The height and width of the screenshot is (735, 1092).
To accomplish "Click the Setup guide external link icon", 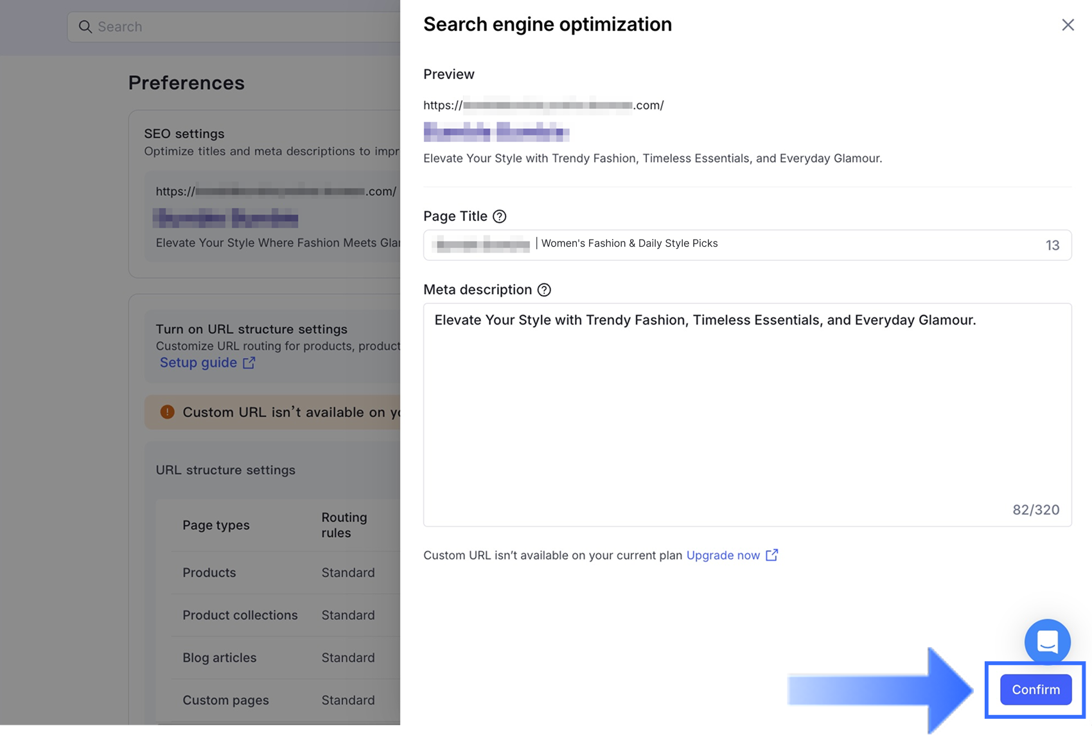I will (249, 363).
